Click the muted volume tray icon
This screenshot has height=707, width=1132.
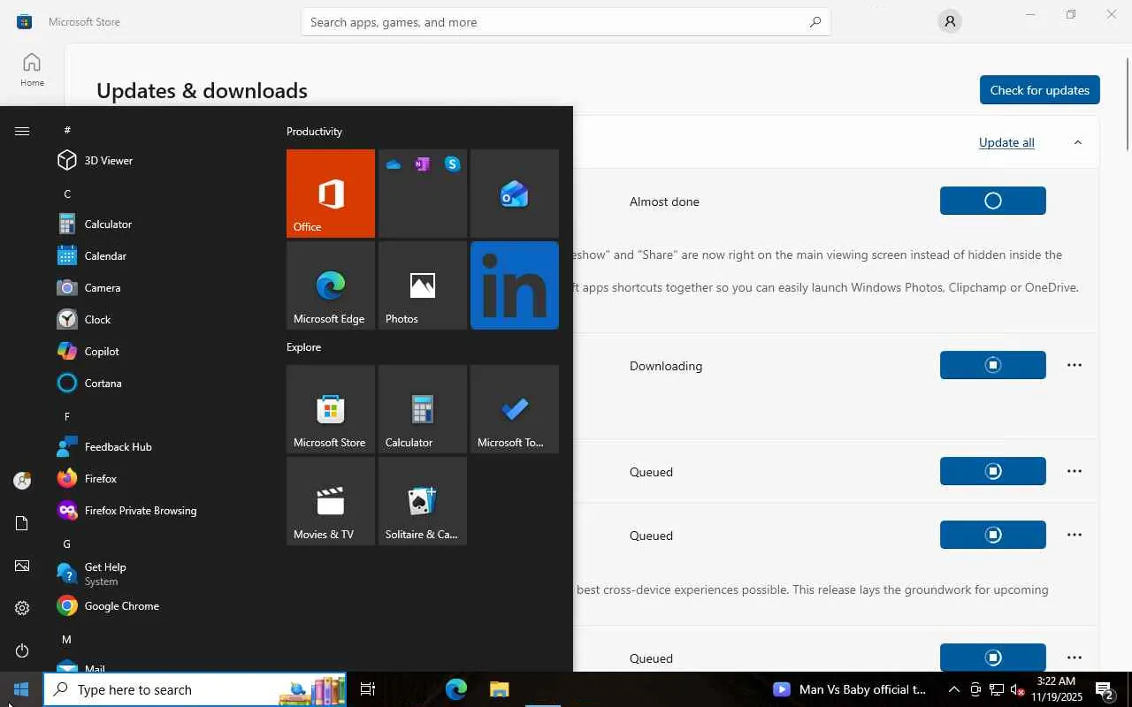1018,689
